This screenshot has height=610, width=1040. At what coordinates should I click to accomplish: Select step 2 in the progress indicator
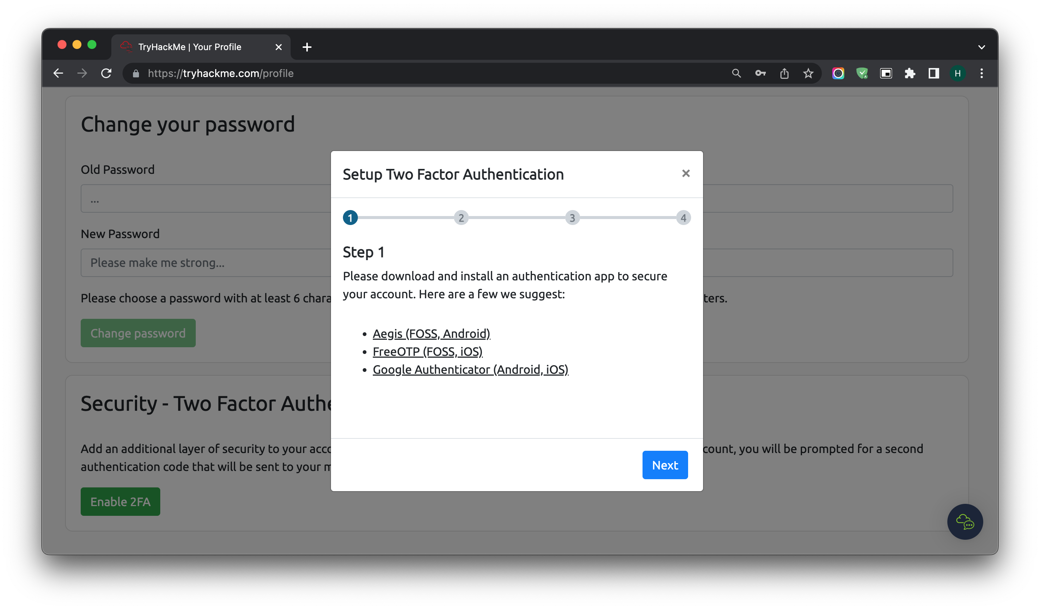tap(461, 218)
